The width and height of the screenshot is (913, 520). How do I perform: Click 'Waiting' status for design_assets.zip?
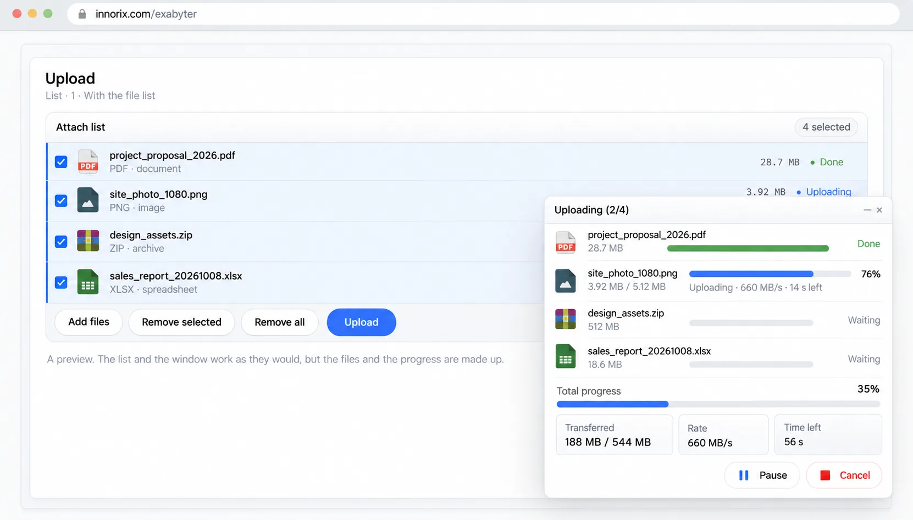[864, 320]
